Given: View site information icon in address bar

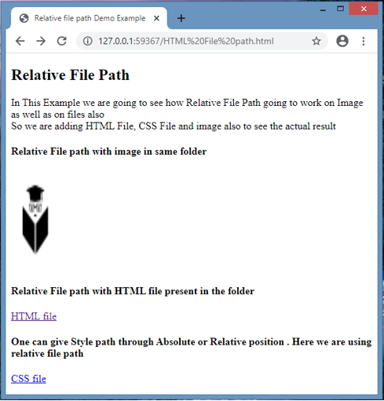Looking at the screenshot, I should (x=88, y=41).
